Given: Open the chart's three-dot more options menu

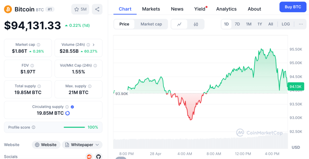Looking at the screenshot, I should point(301,24).
